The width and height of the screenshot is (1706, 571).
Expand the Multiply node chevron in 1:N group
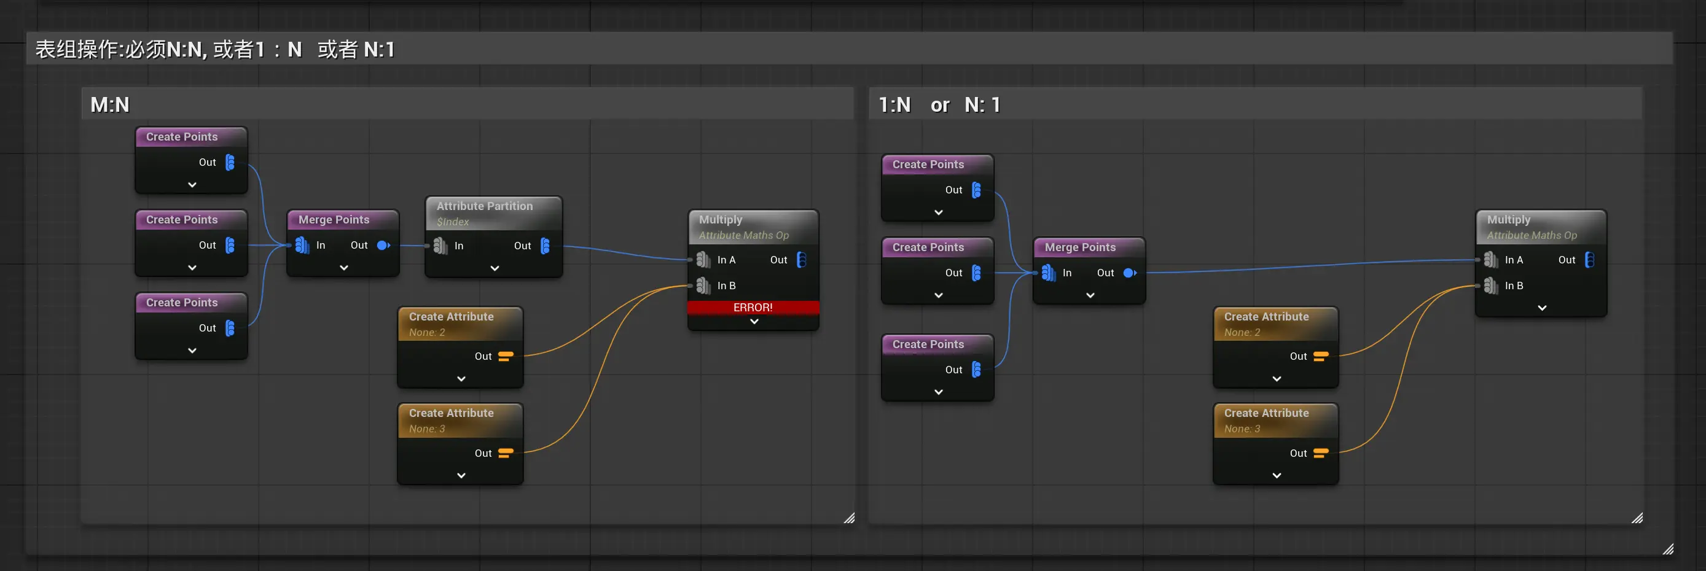(1542, 308)
